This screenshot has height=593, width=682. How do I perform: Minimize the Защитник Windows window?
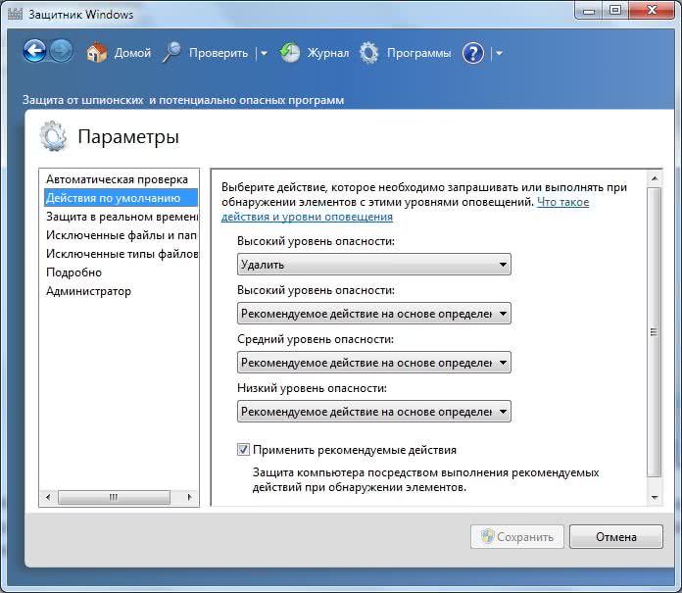pos(589,10)
